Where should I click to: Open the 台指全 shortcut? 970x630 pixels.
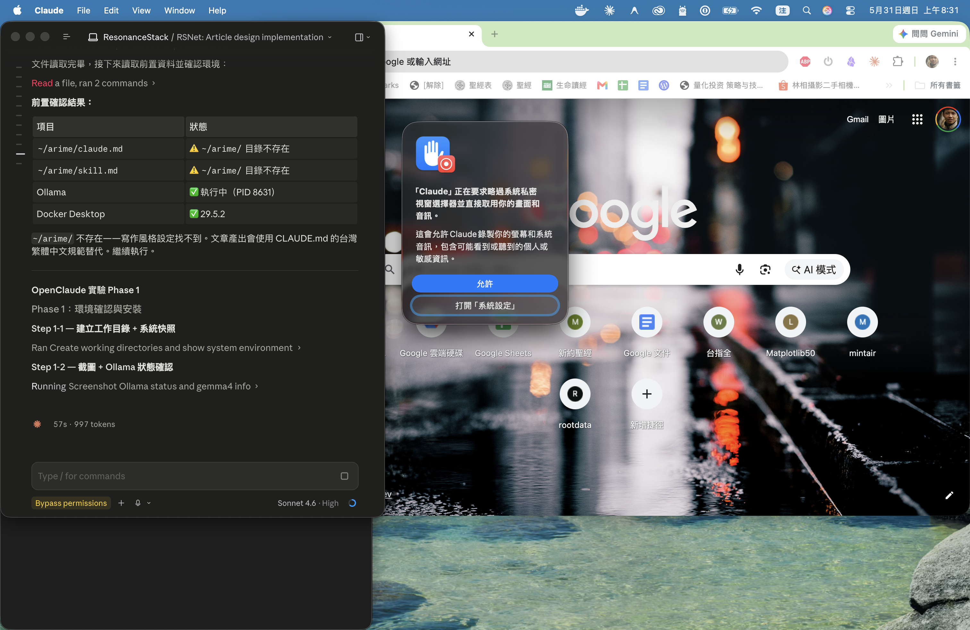719,332
